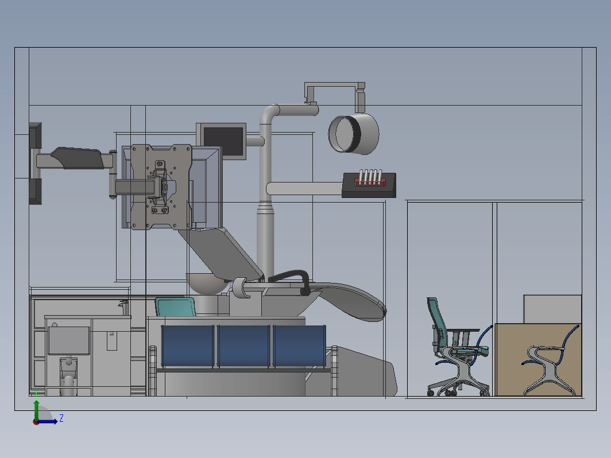Image resolution: width=611 pixels, height=458 pixels.
Task: Select the small monitor on the dental unit pole
Action: click(221, 141)
